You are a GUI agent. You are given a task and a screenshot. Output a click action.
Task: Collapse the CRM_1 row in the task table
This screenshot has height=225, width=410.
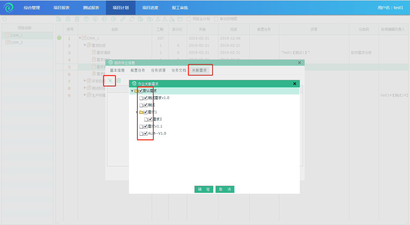80,38
